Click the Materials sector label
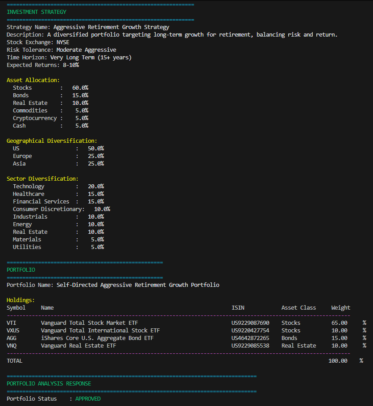The height and width of the screenshot is (406, 373). (27, 240)
